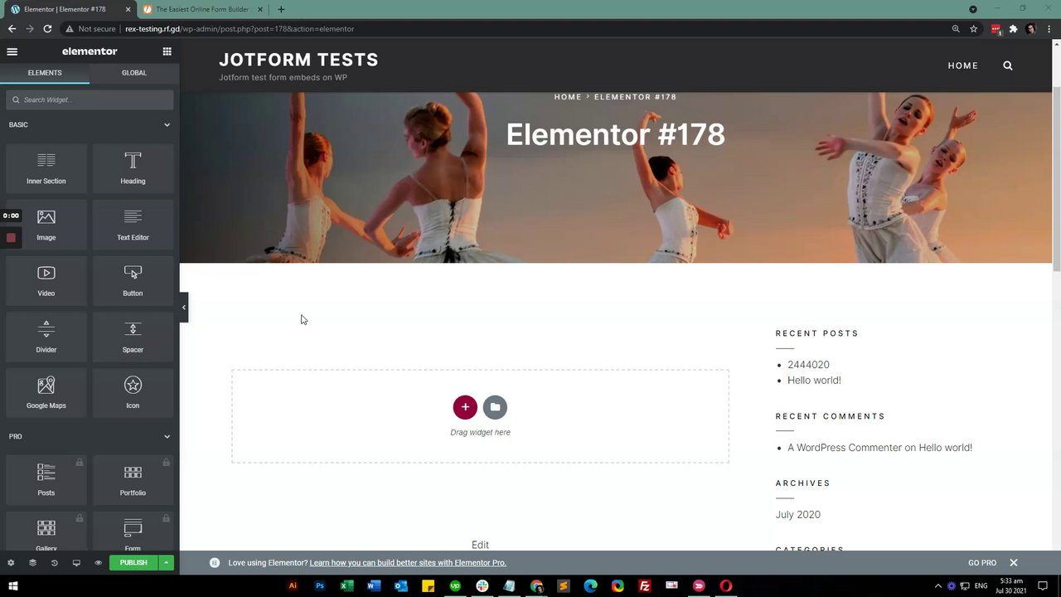1061x597 pixels.
Task: Go back in browser history
Action: click(x=12, y=29)
